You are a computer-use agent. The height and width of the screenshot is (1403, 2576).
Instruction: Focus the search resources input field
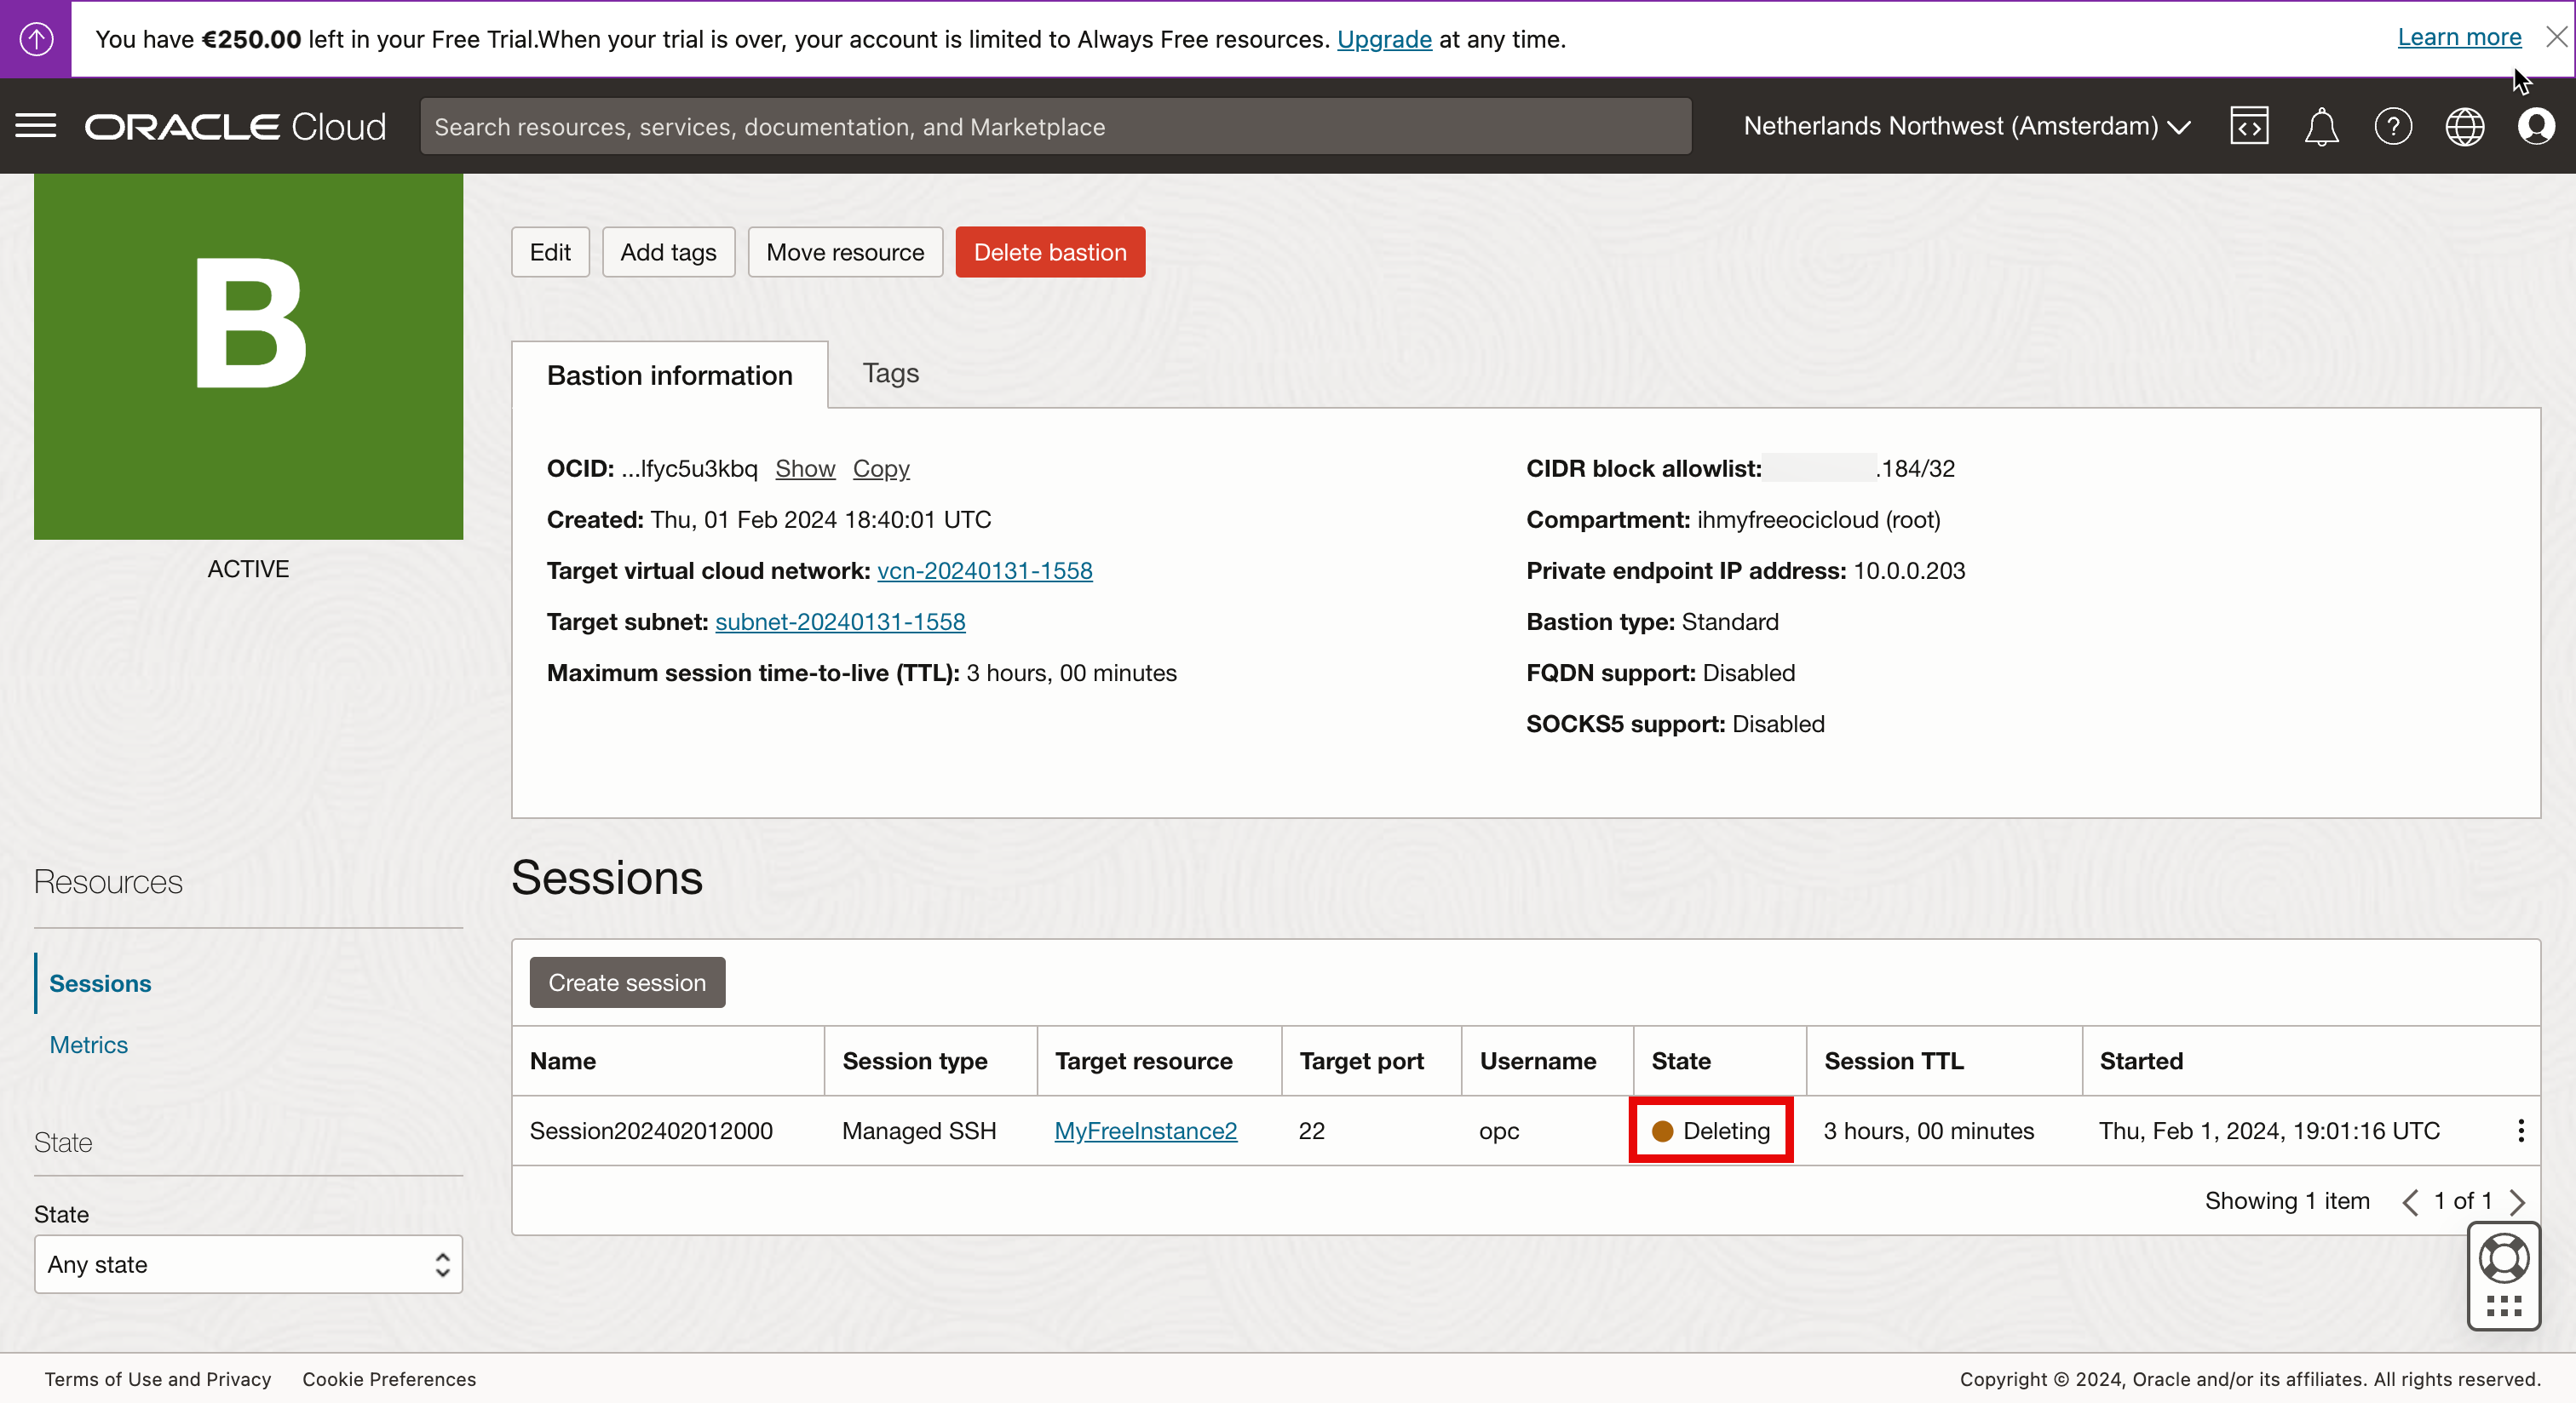pos(1055,126)
